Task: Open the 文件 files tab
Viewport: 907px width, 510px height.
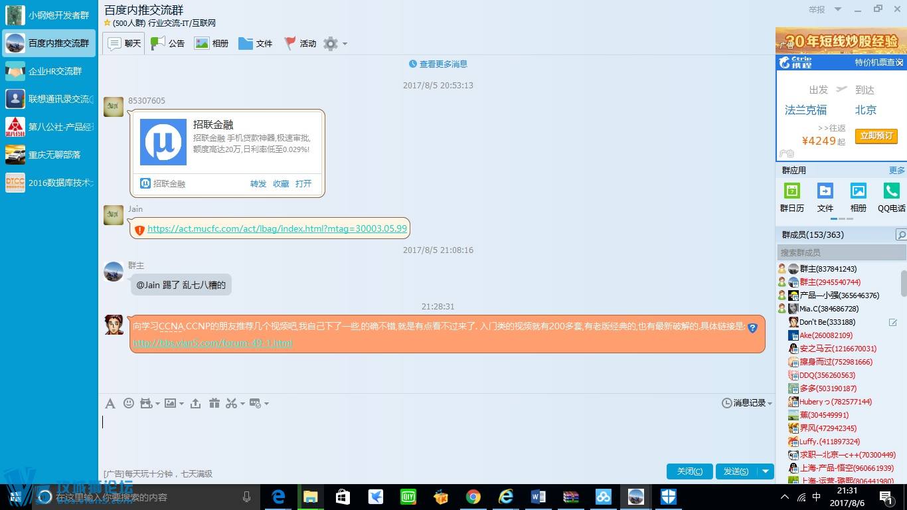Action: click(x=256, y=44)
